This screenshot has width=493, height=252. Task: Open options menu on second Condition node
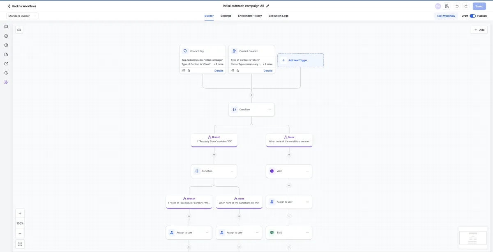coord(232,171)
